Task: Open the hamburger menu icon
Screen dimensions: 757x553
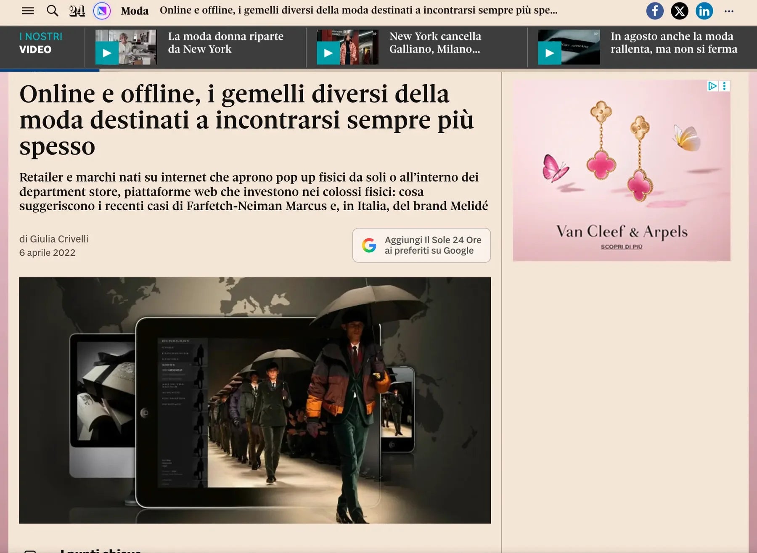Action: [28, 11]
